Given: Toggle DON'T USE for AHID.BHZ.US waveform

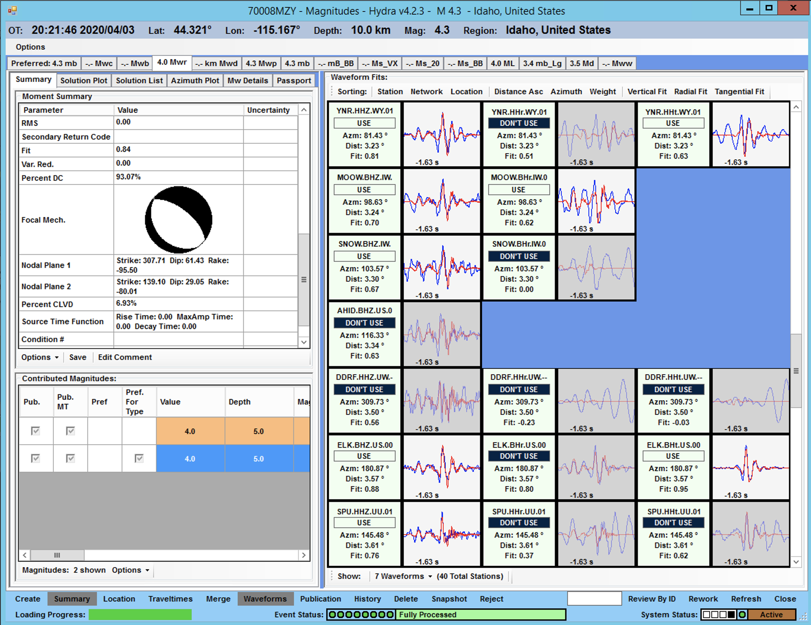Looking at the screenshot, I should click(x=364, y=323).
